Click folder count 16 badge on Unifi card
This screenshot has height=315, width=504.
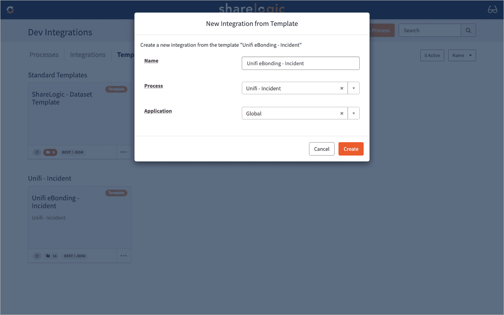(x=51, y=256)
